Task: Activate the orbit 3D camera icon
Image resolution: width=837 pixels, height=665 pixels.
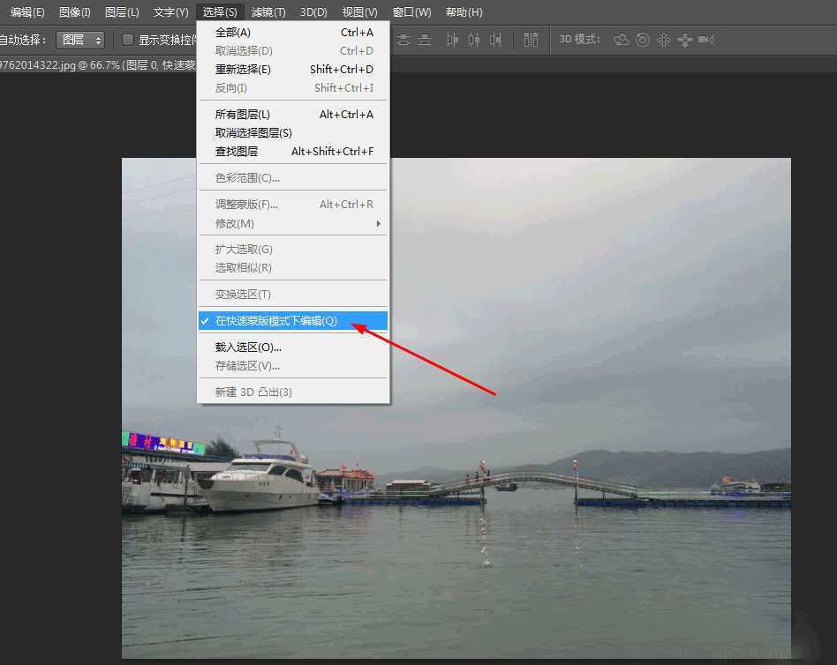Action: [621, 40]
